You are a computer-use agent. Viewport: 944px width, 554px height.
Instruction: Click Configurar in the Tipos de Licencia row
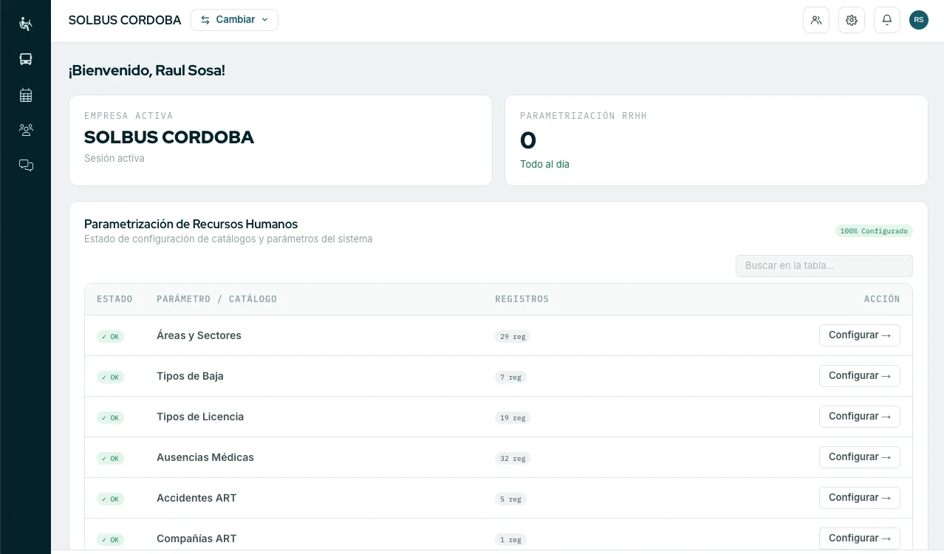860,417
